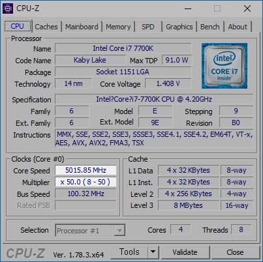Click the Threads count value 8

click(x=241, y=229)
